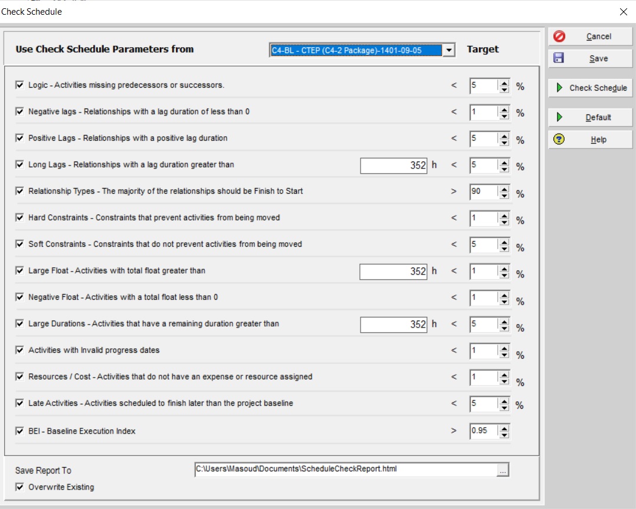Screen dimensions: 636x509
Task: Toggle Negative Float checkbox
Action: pyautogui.click(x=19, y=298)
